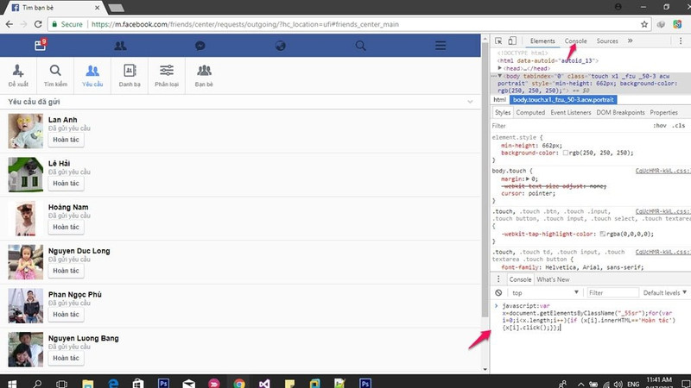Toggle the device toolbar icon
Viewport: 691px width, 388px height.
coord(512,41)
